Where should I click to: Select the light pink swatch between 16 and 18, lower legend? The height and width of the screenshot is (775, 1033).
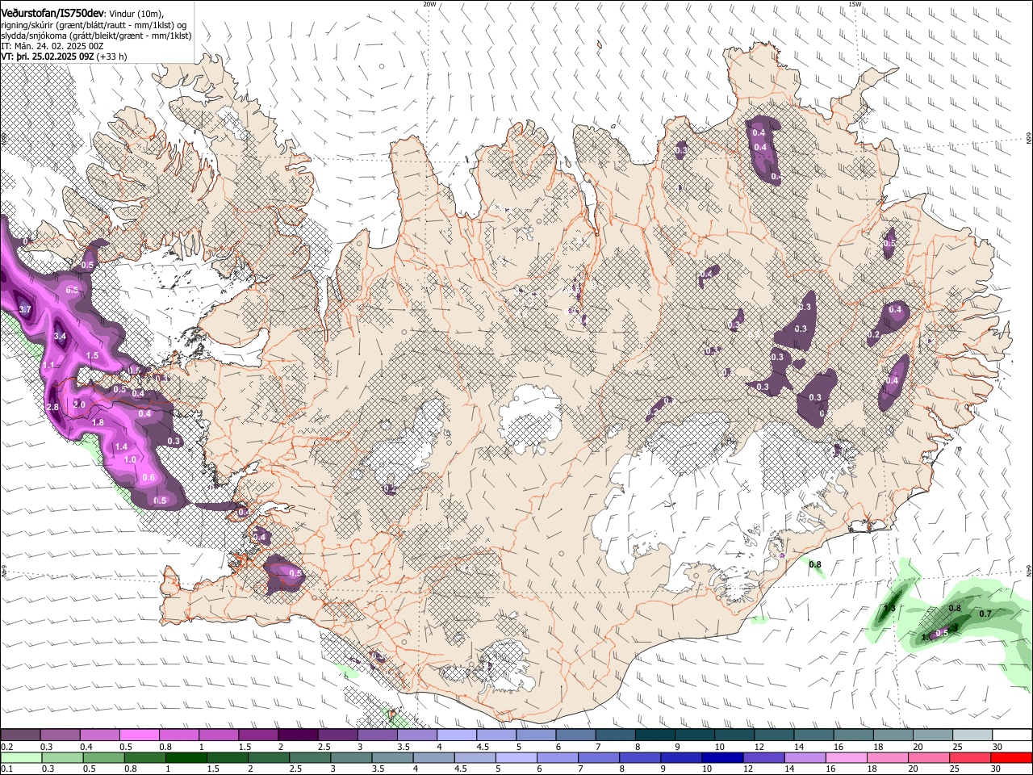pyautogui.click(x=846, y=757)
